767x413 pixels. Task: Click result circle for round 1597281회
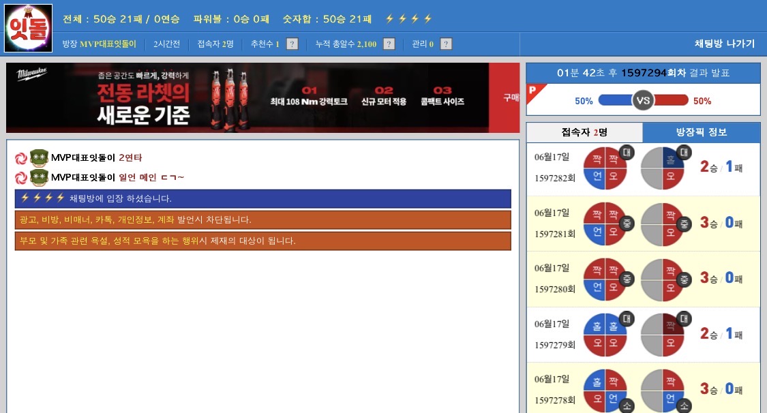click(x=605, y=224)
